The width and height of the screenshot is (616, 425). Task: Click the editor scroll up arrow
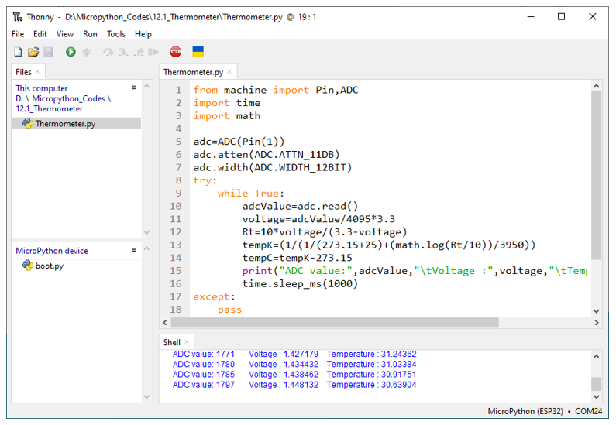[x=597, y=86]
